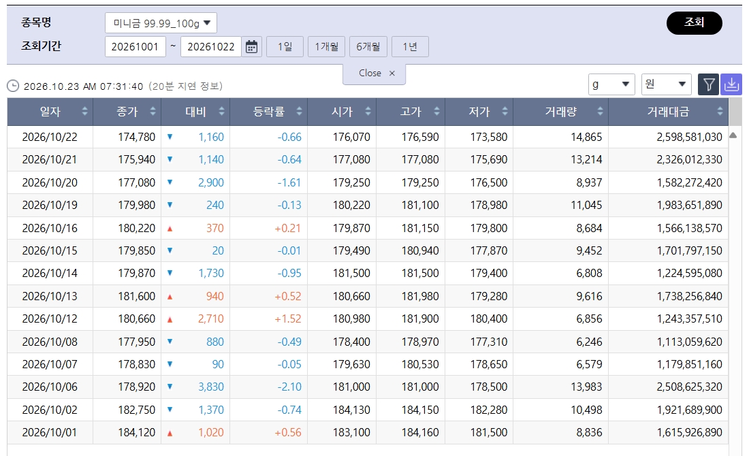This screenshot has width=749, height=456.
Task: Click closing price 184,120
Action: (137, 433)
